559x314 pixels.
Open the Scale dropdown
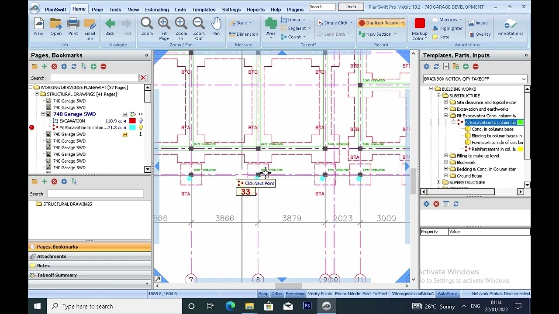pos(250,23)
